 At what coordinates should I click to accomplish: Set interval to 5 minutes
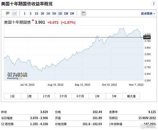30,14
